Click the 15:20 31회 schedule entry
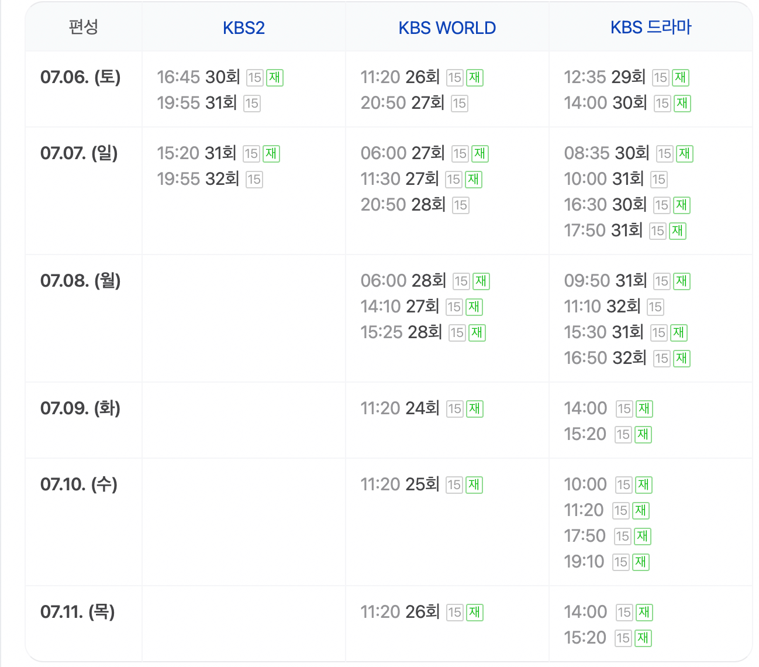This screenshot has width=759, height=667. [x=197, y=153]
